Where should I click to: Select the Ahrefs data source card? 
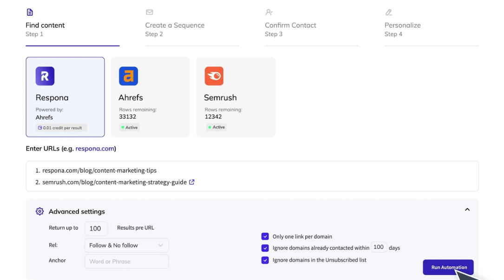150,97
